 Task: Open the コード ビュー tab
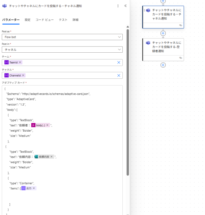tap(44, 20)
